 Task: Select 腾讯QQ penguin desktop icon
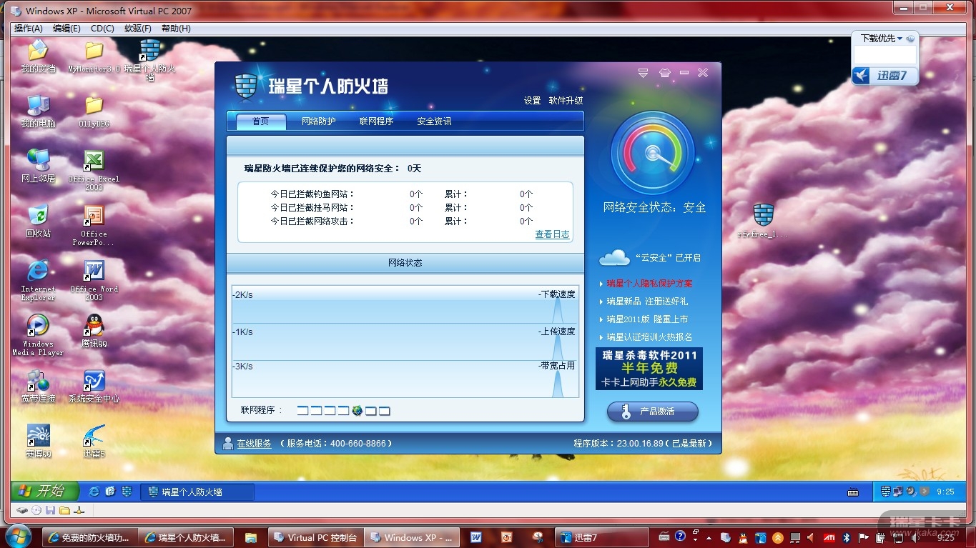tap(94, 332)
